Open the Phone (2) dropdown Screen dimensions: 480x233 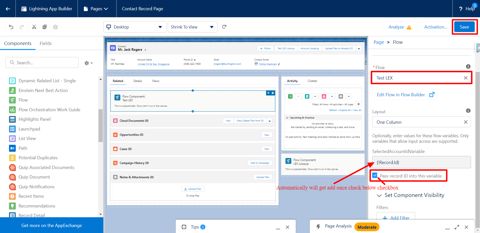[195, 60]
